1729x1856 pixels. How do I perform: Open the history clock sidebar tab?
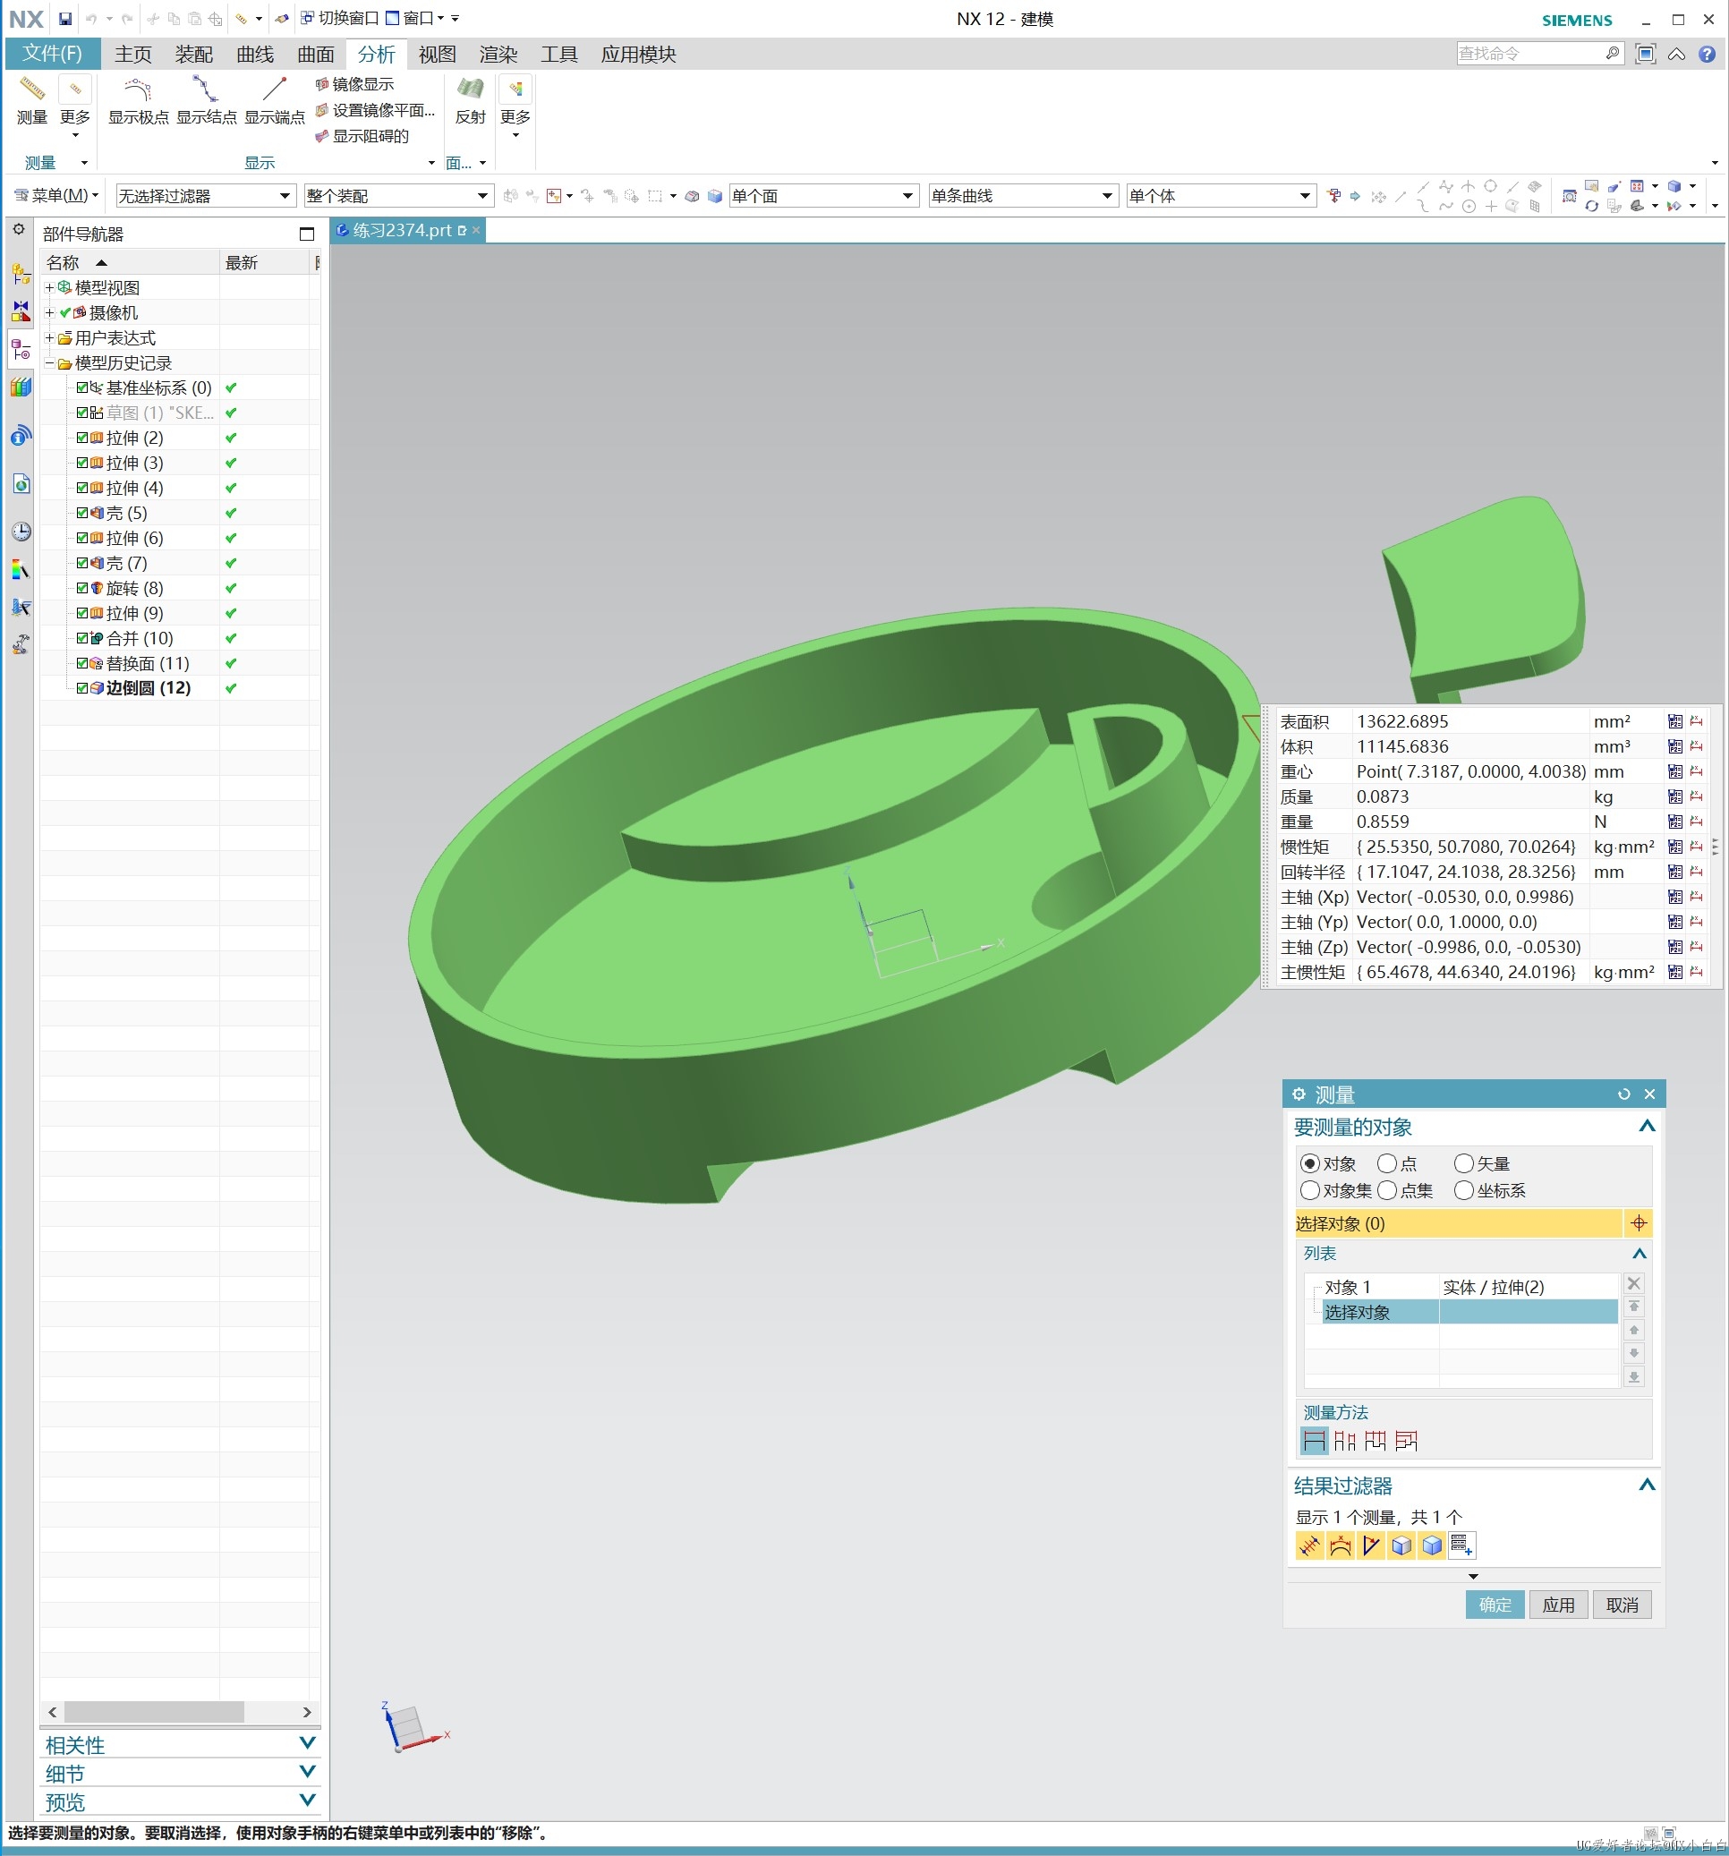21,532
